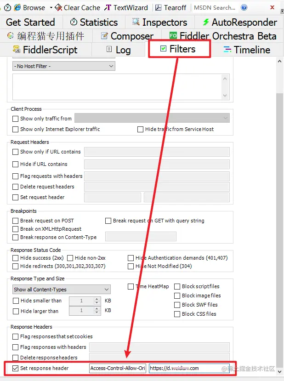Click the Browse toolbar button
This screenshot has width=284, height=381.
[29, 7]
